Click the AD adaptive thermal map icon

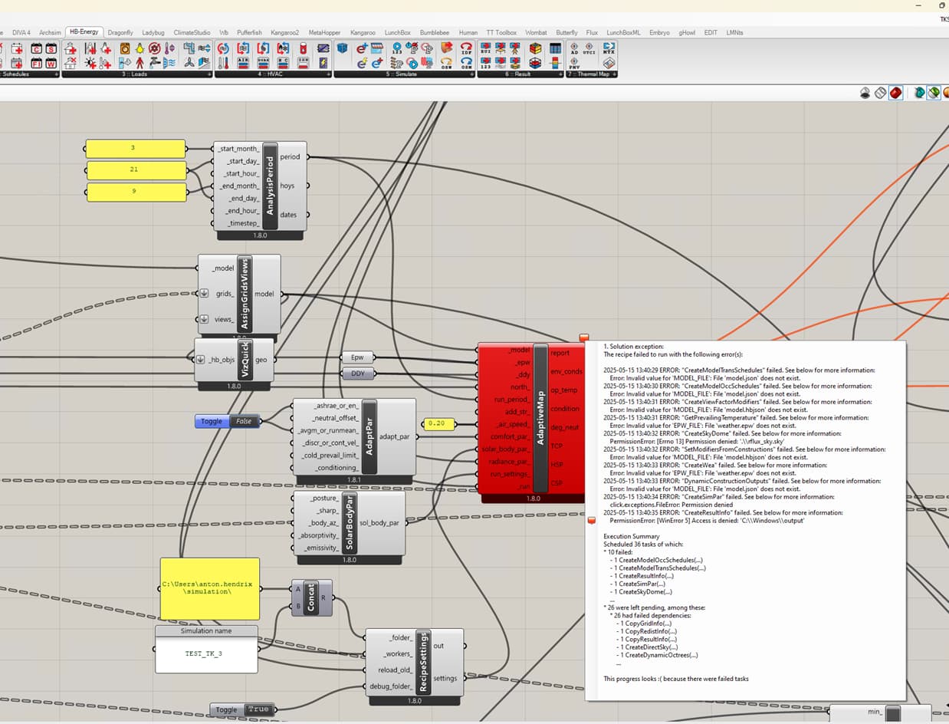(x=574, y=48)
